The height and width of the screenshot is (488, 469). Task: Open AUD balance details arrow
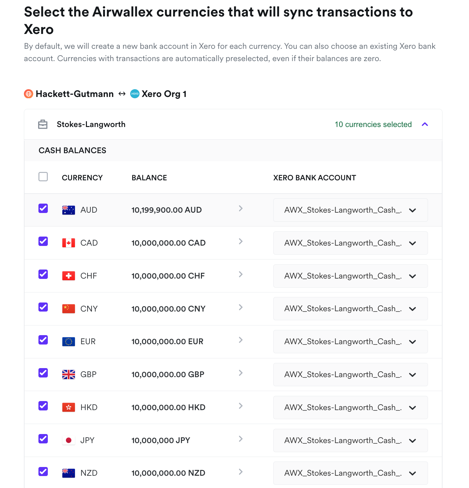(x=241, y=208)
